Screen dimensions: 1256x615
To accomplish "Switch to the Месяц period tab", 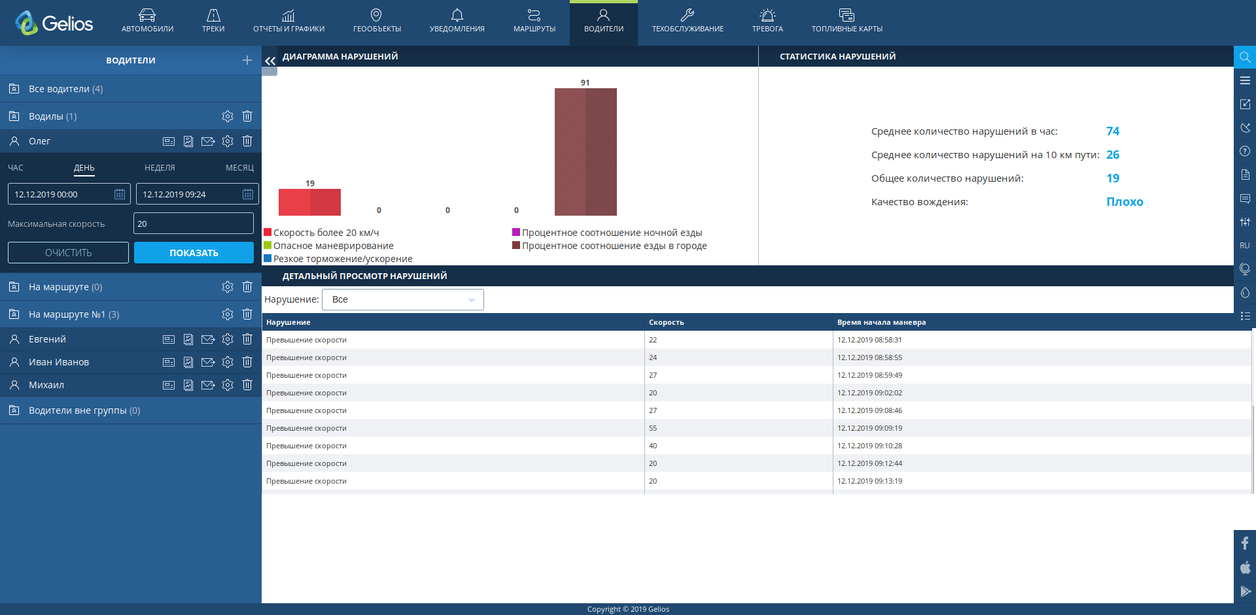I will tap(239, 168).
